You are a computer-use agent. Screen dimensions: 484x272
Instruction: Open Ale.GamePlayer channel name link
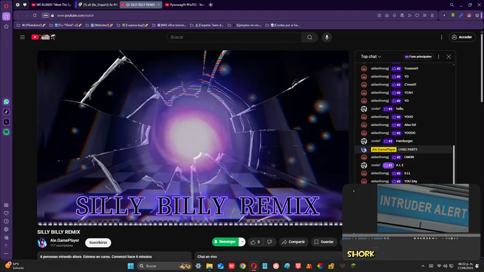pyautogui.click(x=65, y=240)
